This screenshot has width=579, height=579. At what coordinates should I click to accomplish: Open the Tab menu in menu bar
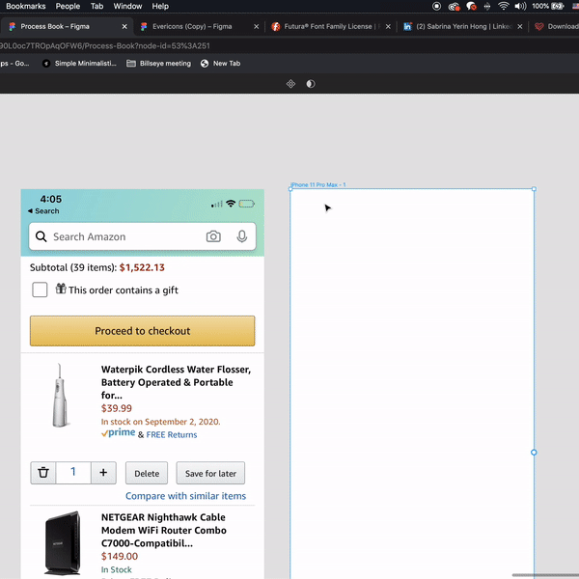[x=96, y=7]
